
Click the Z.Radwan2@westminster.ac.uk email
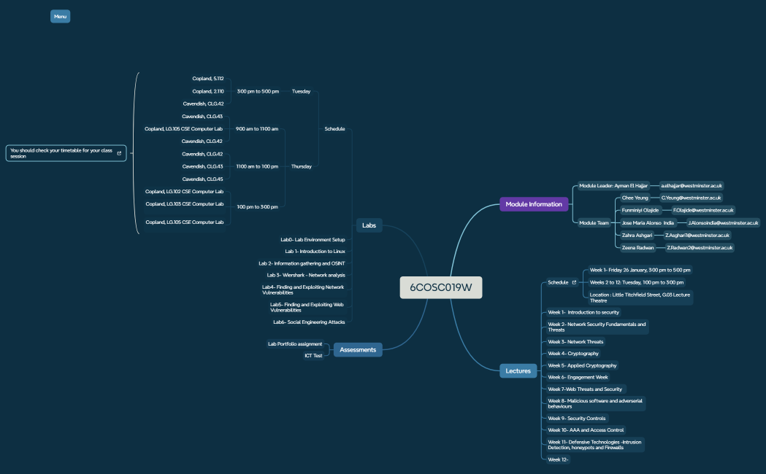699,248
